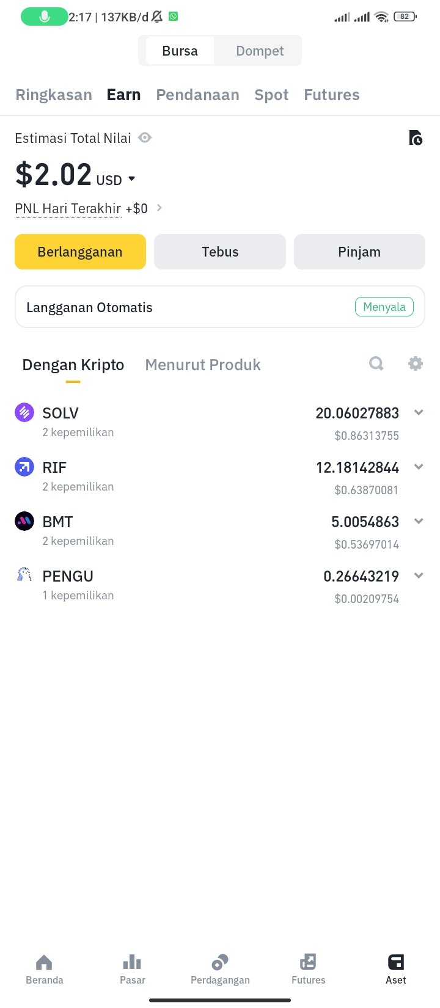Expand the PENGU holdings row
This screenshot has height=1008, width=440.
pos(419,576)
